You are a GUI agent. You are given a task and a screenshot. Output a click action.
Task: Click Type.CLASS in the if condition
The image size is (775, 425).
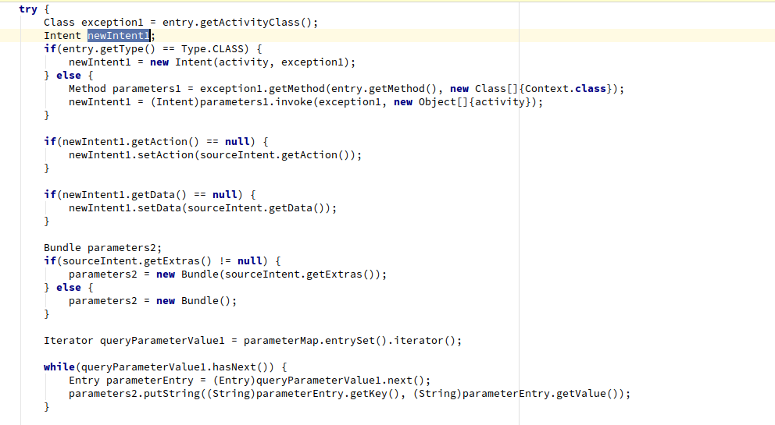212,49
